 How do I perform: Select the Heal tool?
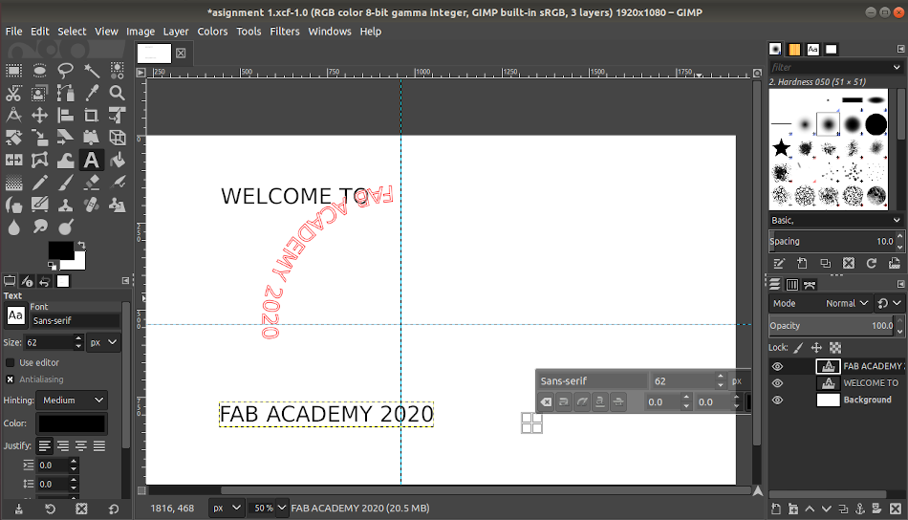[x=92, y=205]
